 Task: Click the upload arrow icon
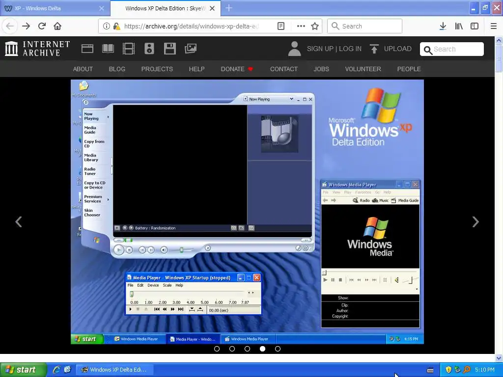pyautogui.click(x=374, y=49)
